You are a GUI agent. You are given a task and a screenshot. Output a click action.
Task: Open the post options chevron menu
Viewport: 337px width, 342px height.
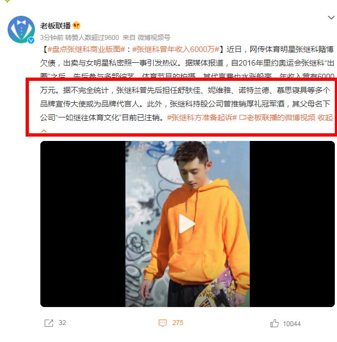tap(331, 17)
